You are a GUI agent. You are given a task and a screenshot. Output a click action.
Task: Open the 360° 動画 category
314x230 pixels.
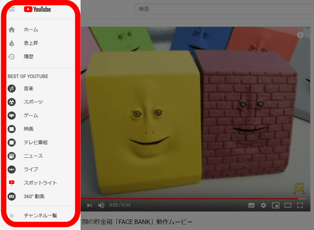point(34,196)
